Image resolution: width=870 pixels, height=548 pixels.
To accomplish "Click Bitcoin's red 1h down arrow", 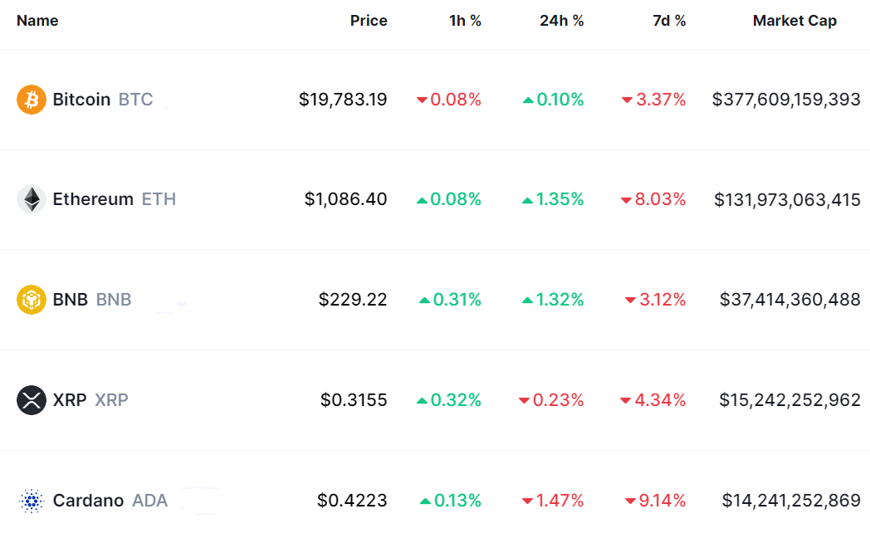I will [x=422, y=100].
